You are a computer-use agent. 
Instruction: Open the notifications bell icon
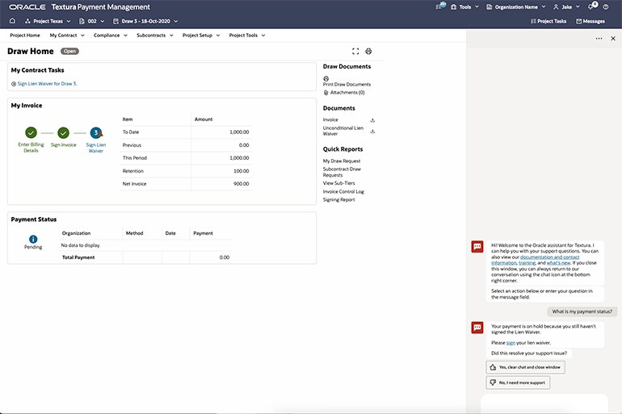(592, 6)
